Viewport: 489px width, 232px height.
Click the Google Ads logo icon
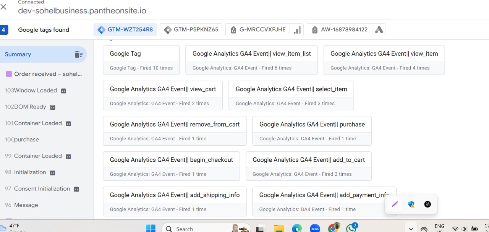click(x=379, y=29)
